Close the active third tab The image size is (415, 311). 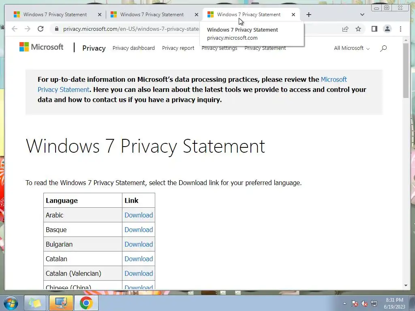(x=293, y=15)
